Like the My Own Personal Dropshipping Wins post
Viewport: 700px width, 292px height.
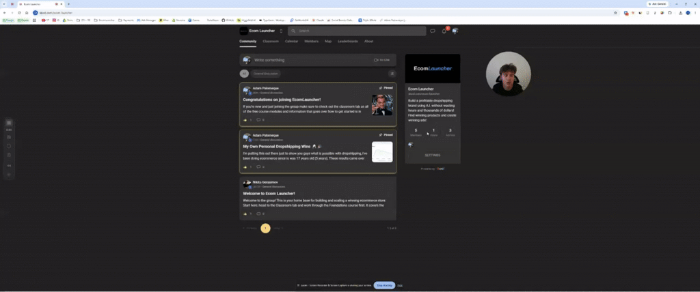[245, 166]
